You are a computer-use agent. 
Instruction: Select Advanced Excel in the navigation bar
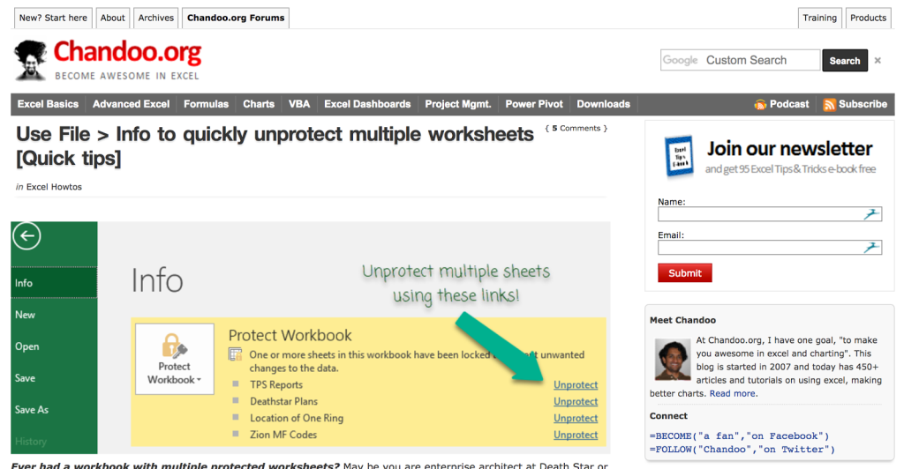point(131,104)
